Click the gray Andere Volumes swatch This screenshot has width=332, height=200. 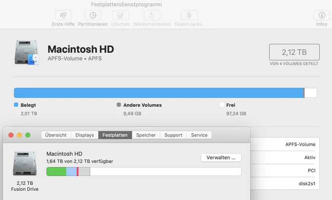(x=119, y=105)
